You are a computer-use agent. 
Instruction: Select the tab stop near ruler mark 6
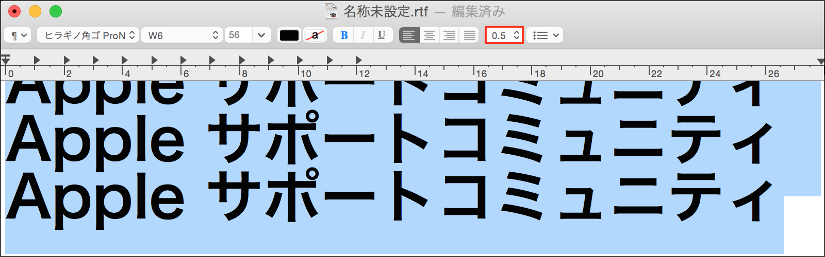pyautogui.click(x=184, y=60)
